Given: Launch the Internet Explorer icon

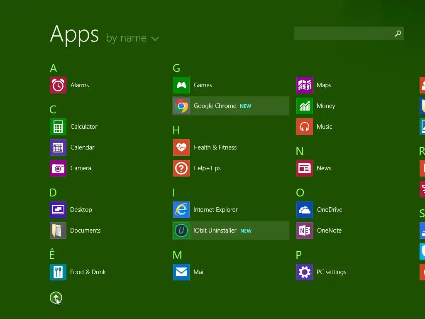Looking at the screenshot, I should (x=181, y=210).
